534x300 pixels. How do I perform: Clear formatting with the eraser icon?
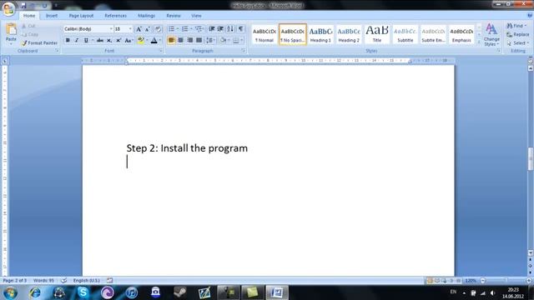click(158, 29)
